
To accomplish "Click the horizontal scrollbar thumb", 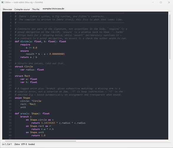I will point(40,141).
